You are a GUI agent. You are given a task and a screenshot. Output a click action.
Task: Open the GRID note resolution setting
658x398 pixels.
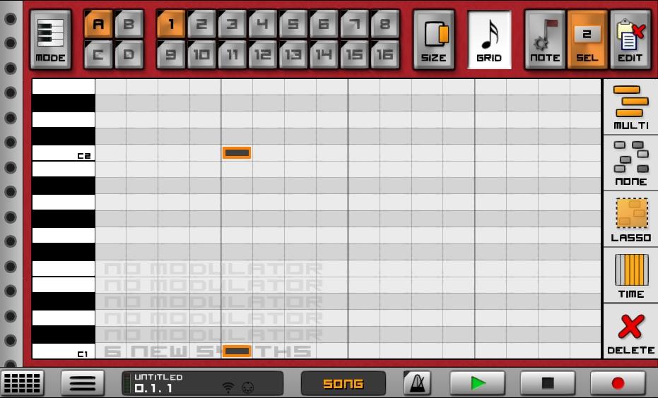(489, 40)
